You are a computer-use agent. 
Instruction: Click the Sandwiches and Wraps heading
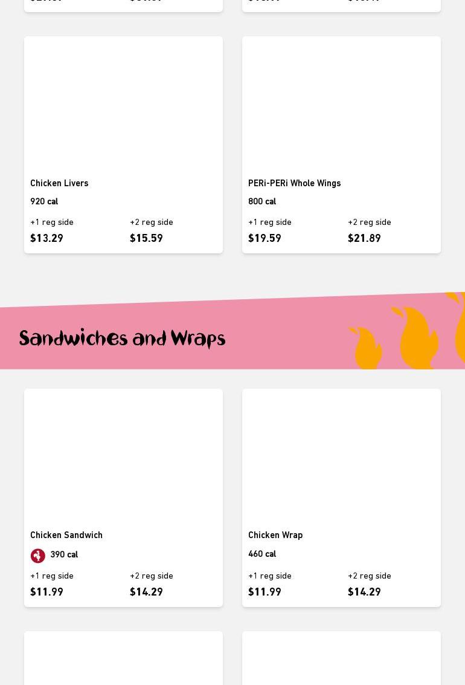122,339
